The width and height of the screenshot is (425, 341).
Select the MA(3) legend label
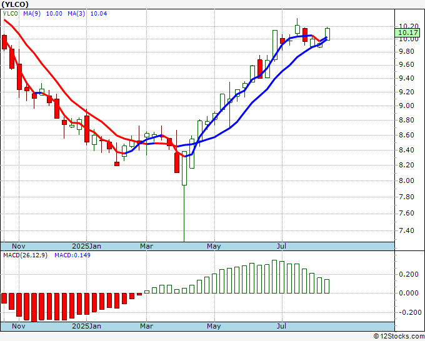pyautogui.click(x=76, y=14)
